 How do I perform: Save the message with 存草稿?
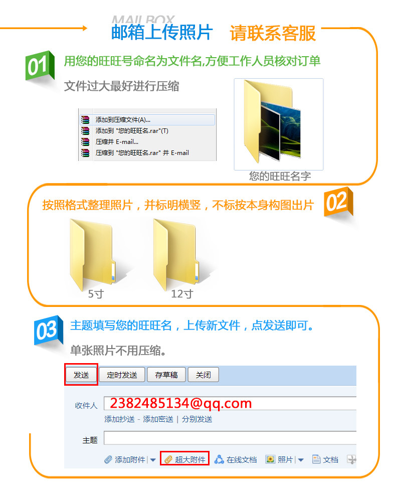166,375
